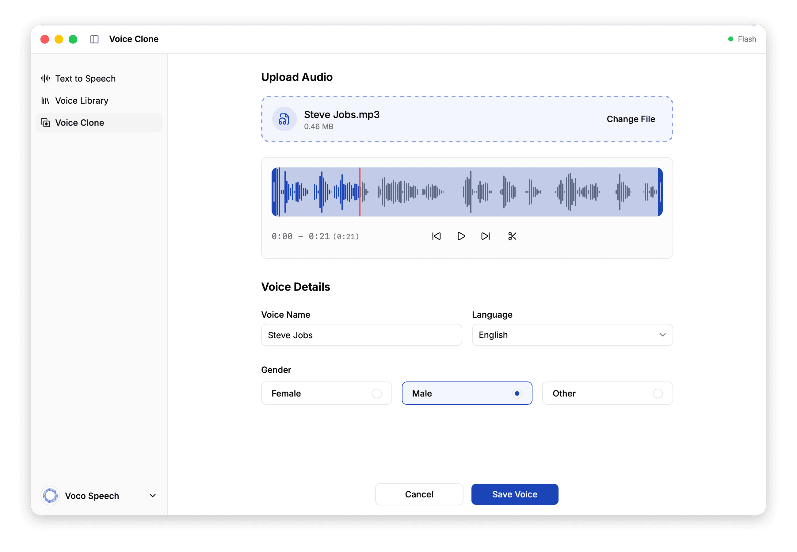The image size is (797, 552).
Task: Skip to the end of the audio
Action: coord(485,236)
